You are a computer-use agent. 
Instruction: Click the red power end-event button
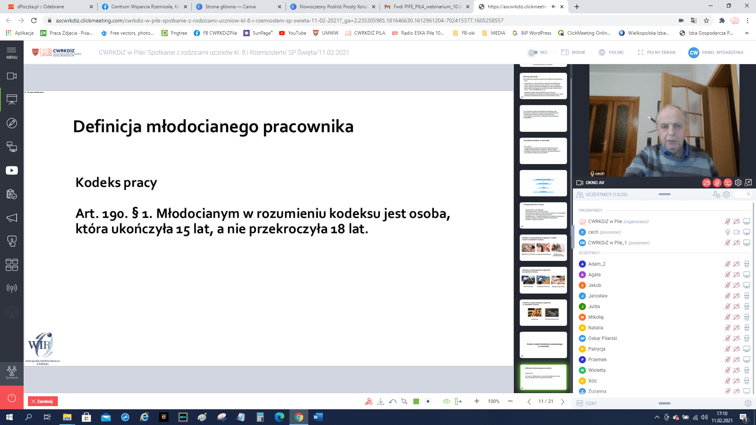click(12, 397)
